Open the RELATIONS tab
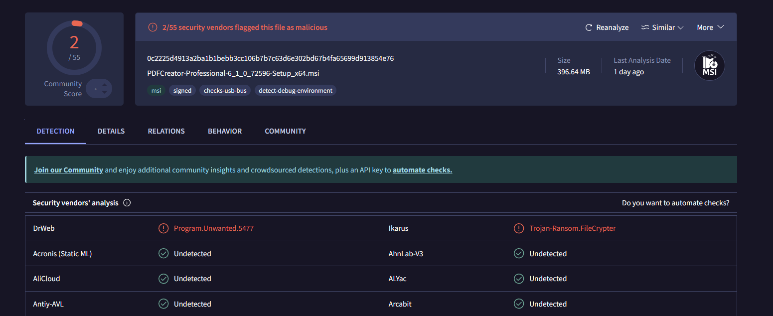Viewport: 773px width, 316px height. 166,131
